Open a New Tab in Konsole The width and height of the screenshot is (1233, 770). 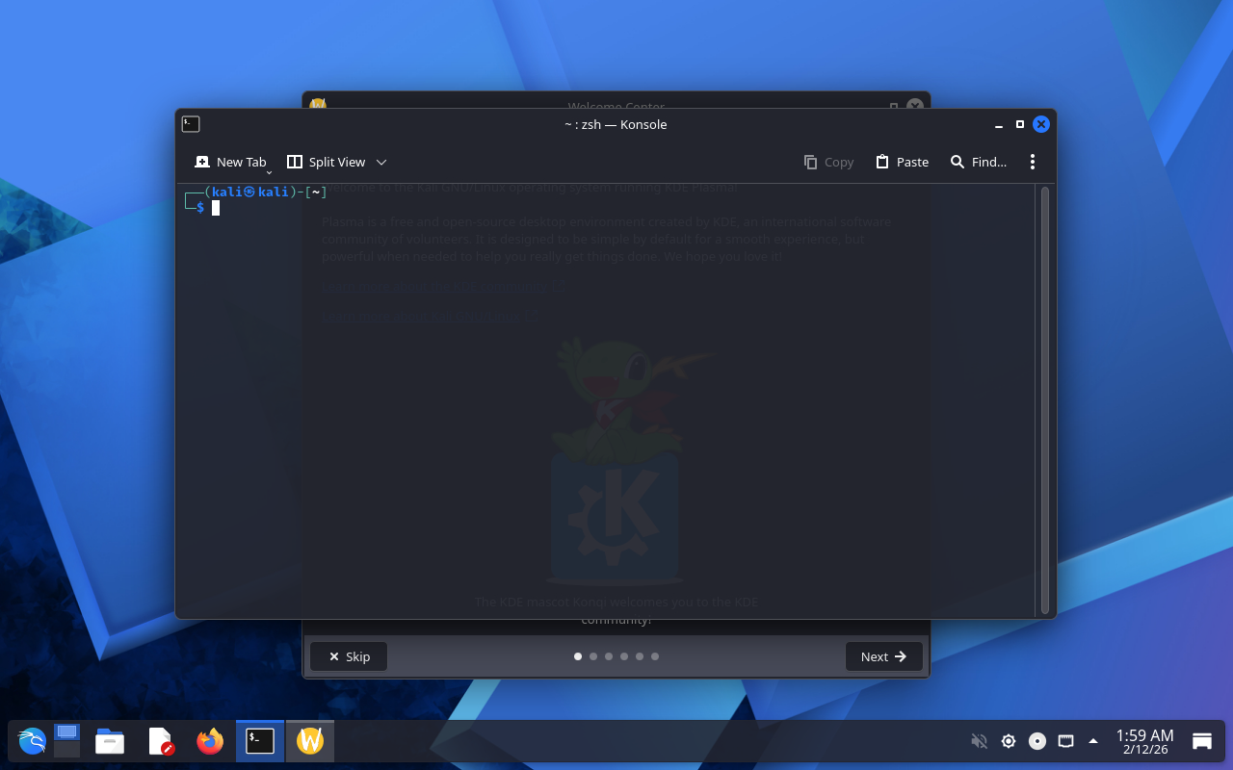click(230, 162)
